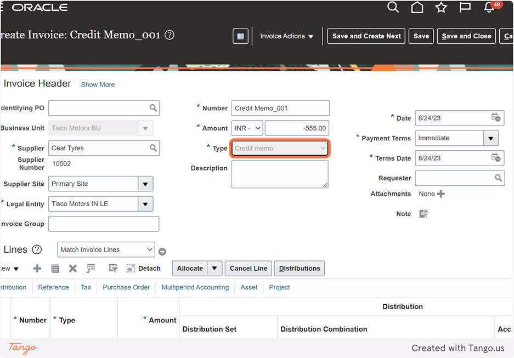The height and width of the screenshot is (358, 514).
Task: Open the search magnifier in Oracle header
Action: pyautogui.click(x=393, y=7)
